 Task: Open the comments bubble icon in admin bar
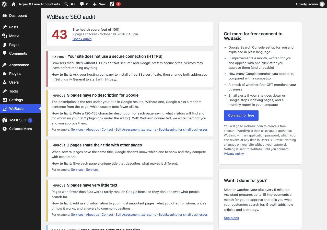pos(82,4)
